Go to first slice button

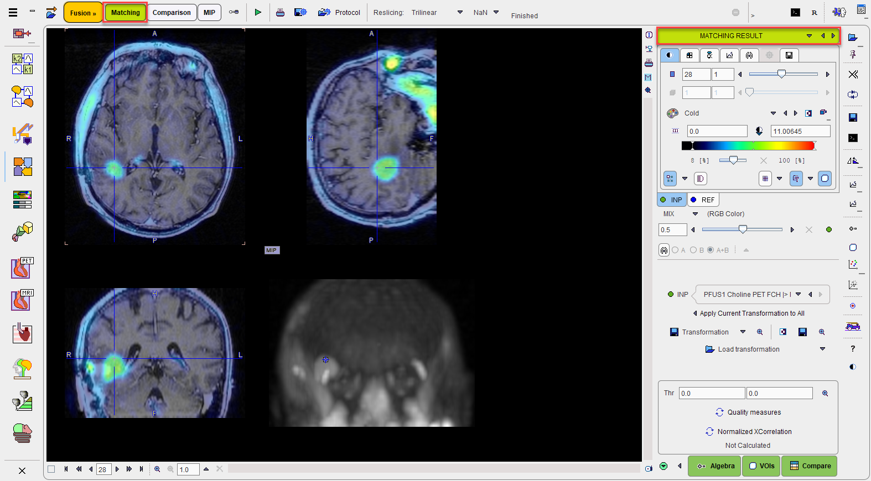(x=66, y=469)
